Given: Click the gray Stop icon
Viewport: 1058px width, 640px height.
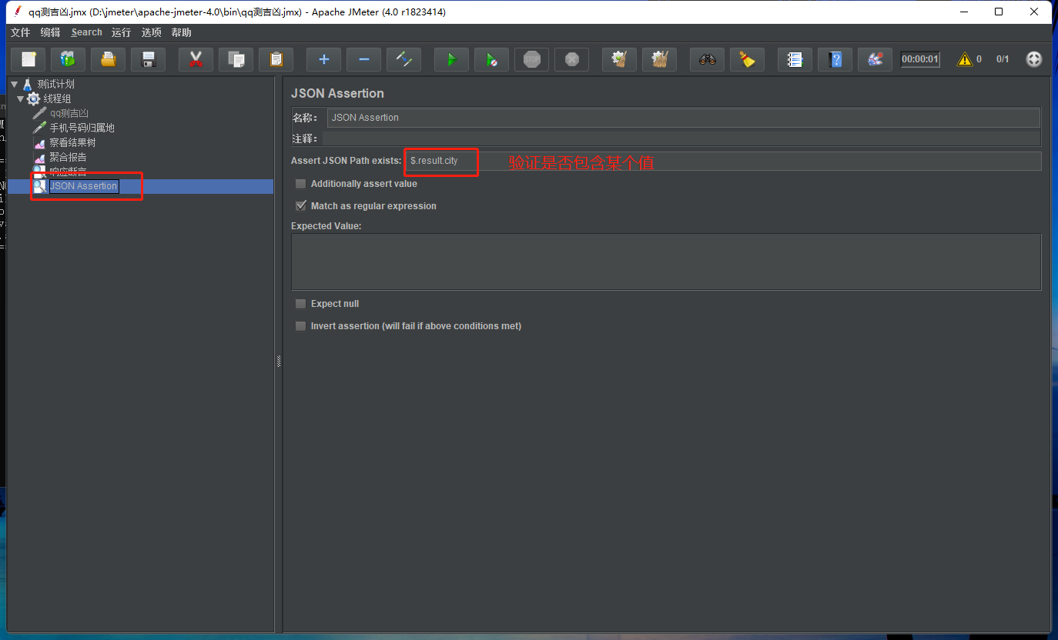Looking at the screenshot, I should (531, 59).
